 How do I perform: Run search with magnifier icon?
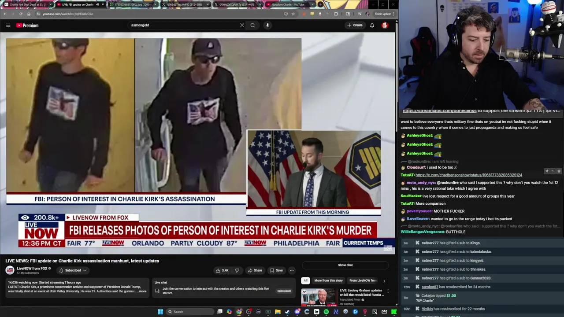point(252,25)
